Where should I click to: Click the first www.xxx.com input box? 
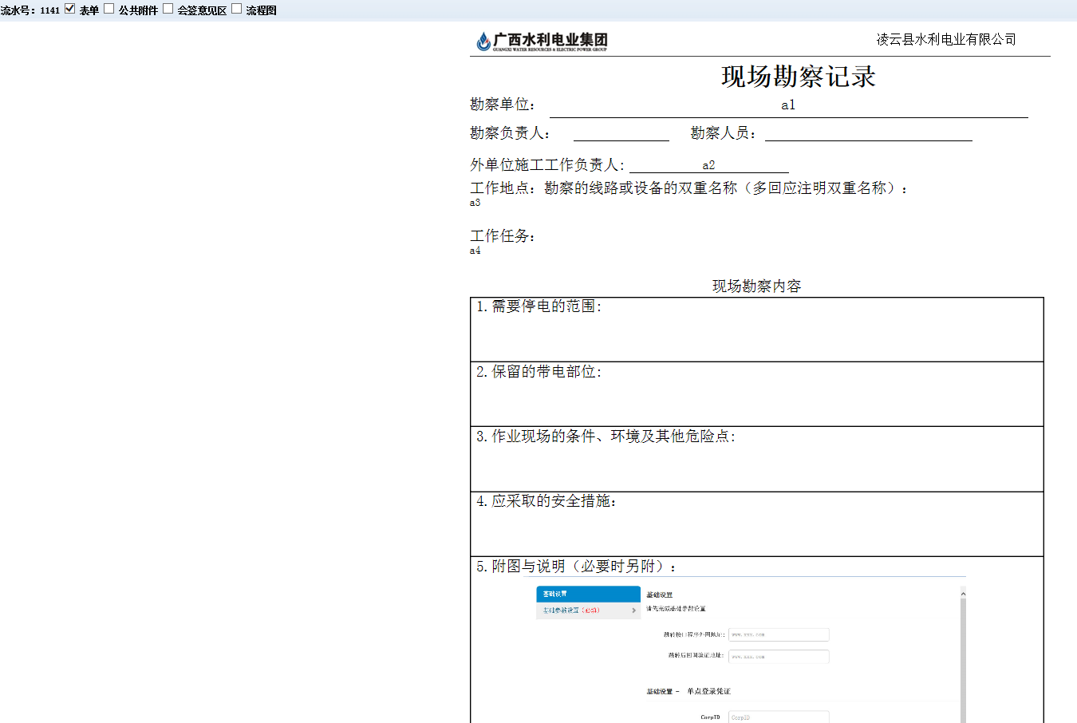coord(778,635)
